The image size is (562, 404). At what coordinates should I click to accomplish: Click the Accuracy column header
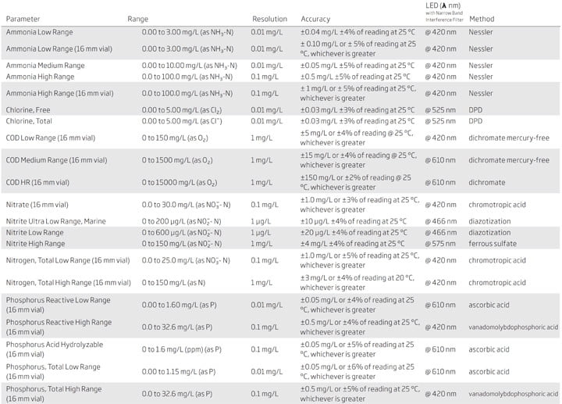[315, 19]
